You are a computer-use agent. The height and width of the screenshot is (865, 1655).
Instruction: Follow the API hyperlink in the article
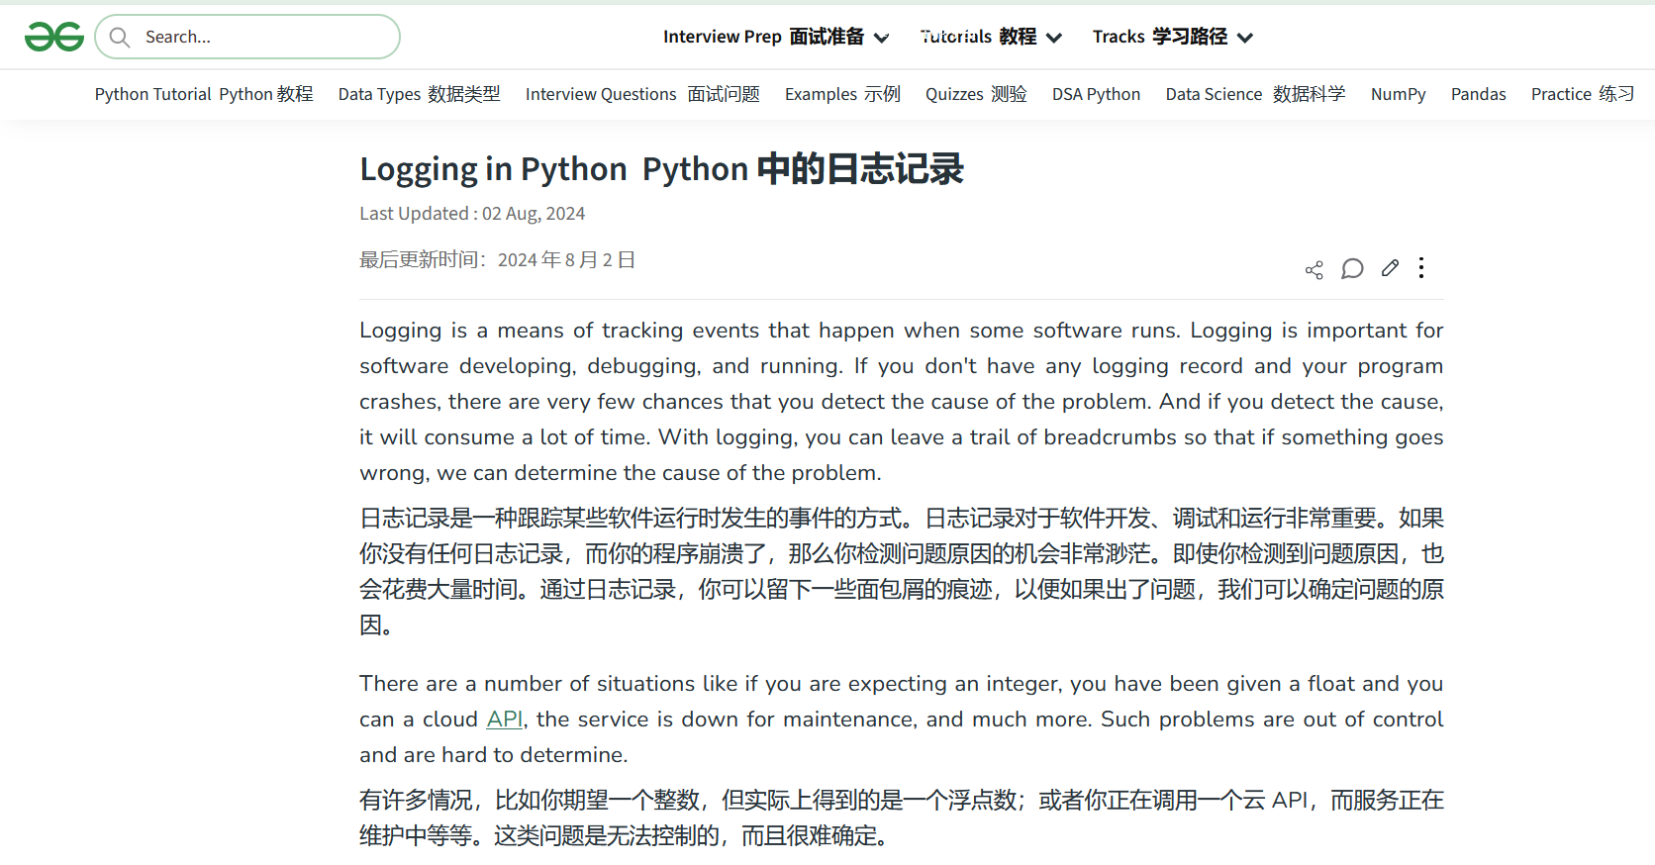click(505, 720)
